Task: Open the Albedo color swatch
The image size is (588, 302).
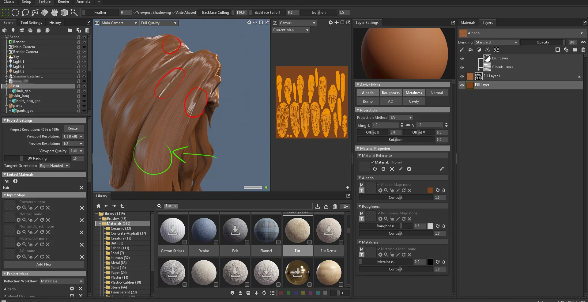Action: point(430,190)
